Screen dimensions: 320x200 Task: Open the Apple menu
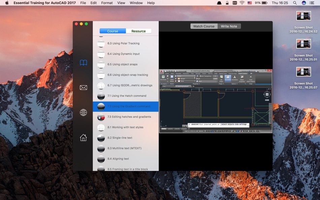[7, 3]
